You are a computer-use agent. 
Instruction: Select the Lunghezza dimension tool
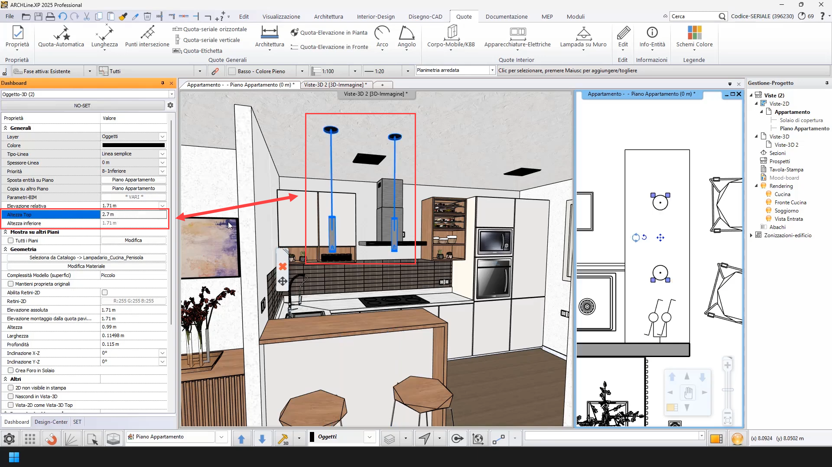coord(104,37)
